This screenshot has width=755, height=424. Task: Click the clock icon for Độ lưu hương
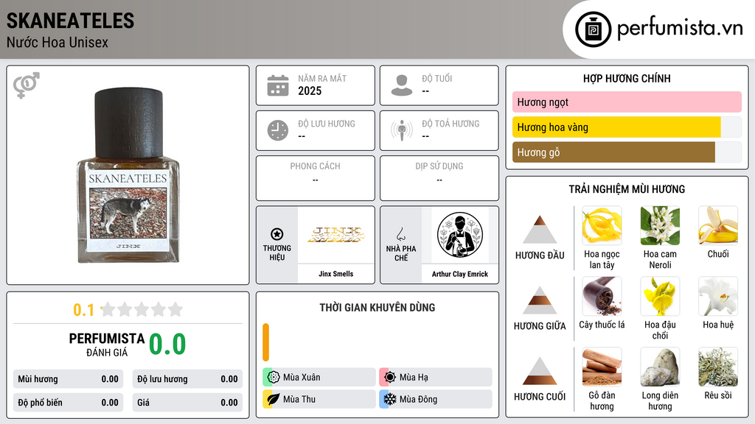[278, 131]
